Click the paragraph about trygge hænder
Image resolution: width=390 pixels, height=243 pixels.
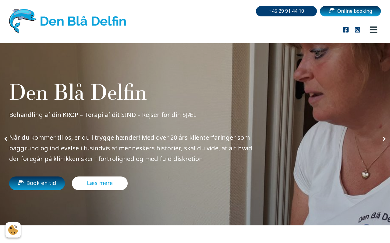coord(131,148)
